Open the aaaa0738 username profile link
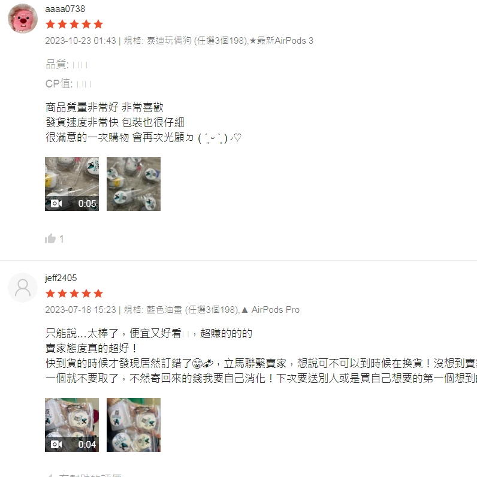 (65, 9)
